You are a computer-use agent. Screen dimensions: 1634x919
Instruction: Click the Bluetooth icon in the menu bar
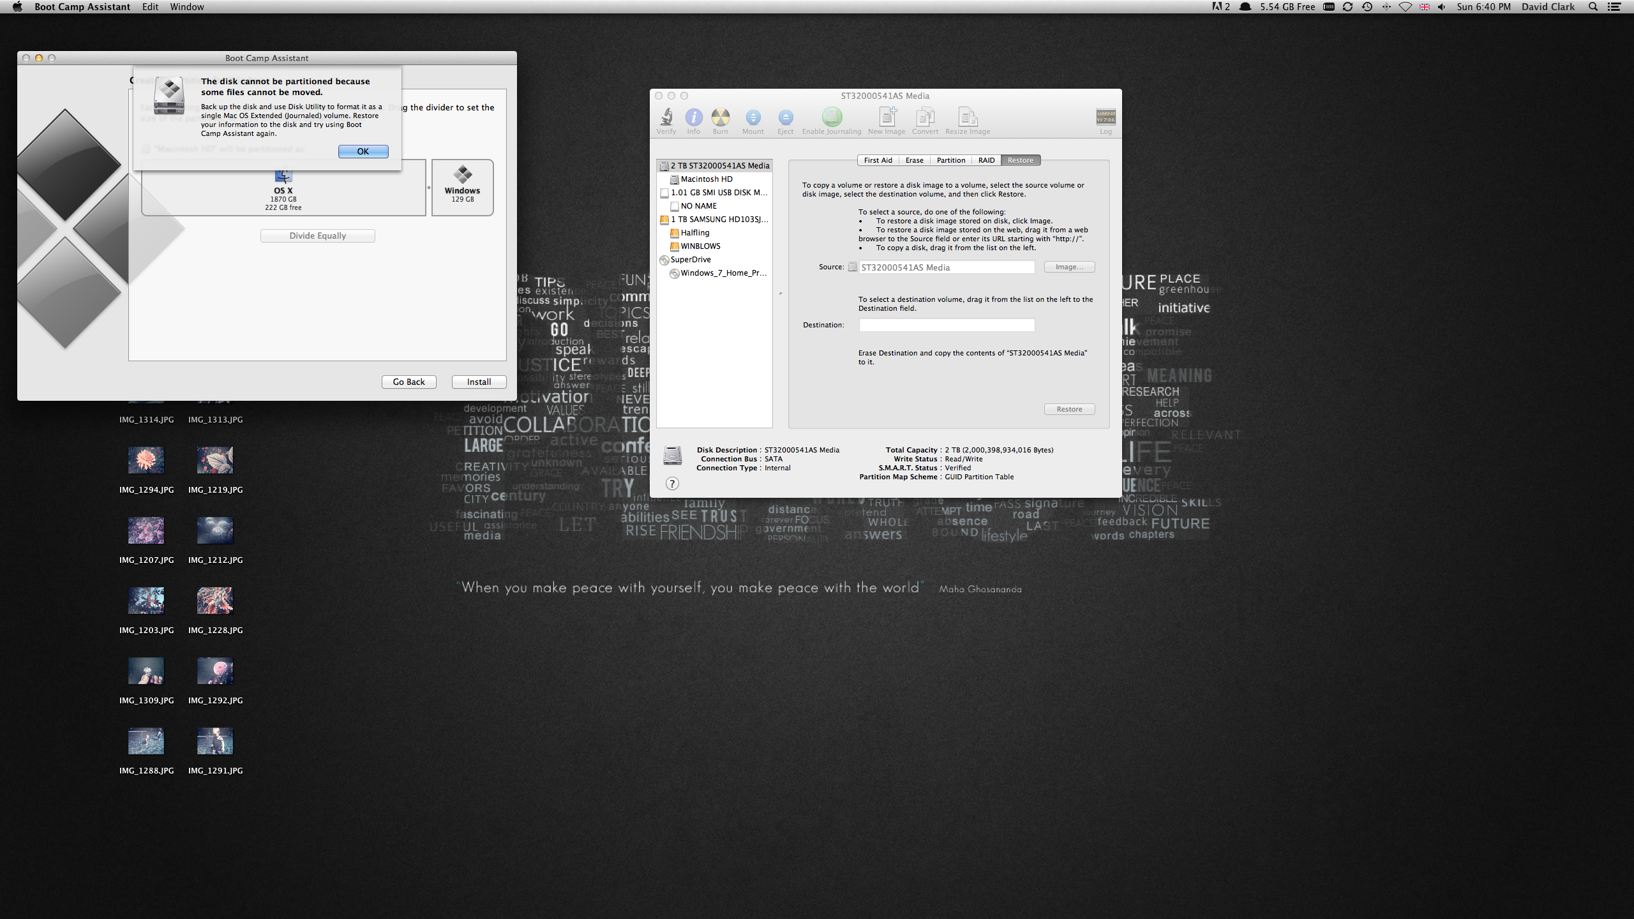1386,7
